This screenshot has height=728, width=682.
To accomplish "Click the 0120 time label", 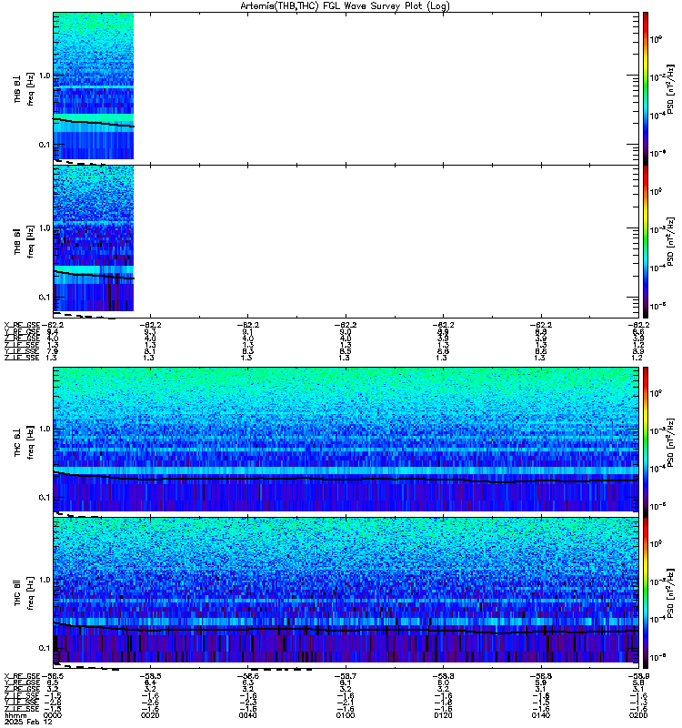I will (443, 715).
